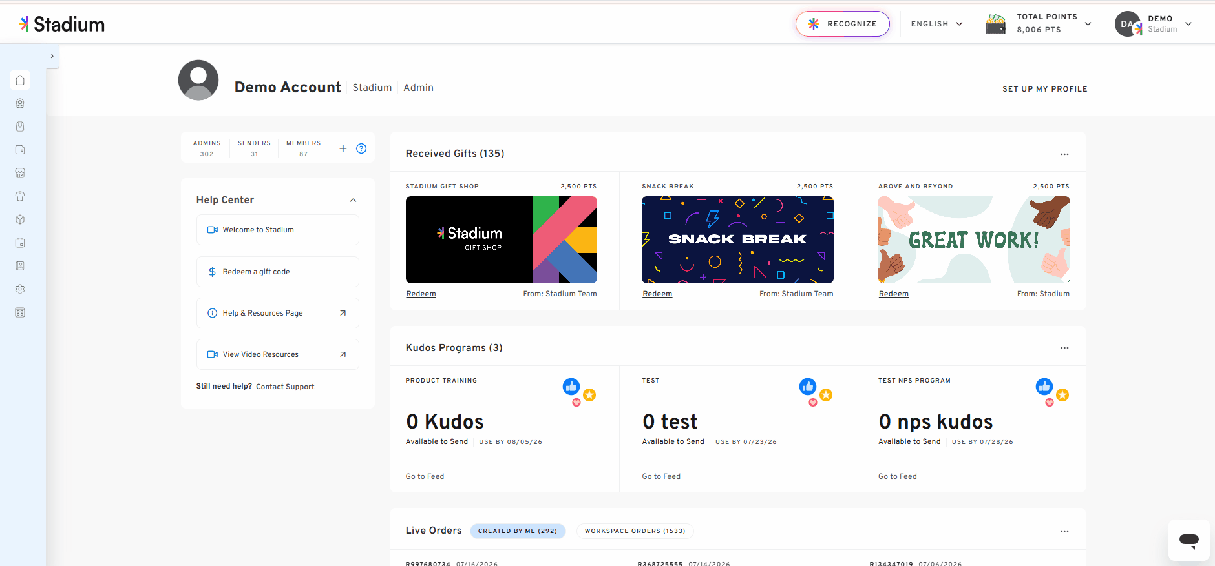This screenshot has width=1215, height=566.
Task: Click the Contact Support link
Action: (x=285, y=387)
